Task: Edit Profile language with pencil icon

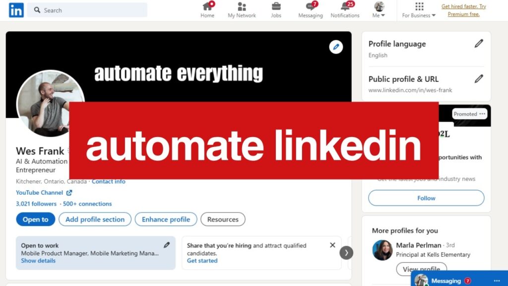Action: click(x=478, y=44)
